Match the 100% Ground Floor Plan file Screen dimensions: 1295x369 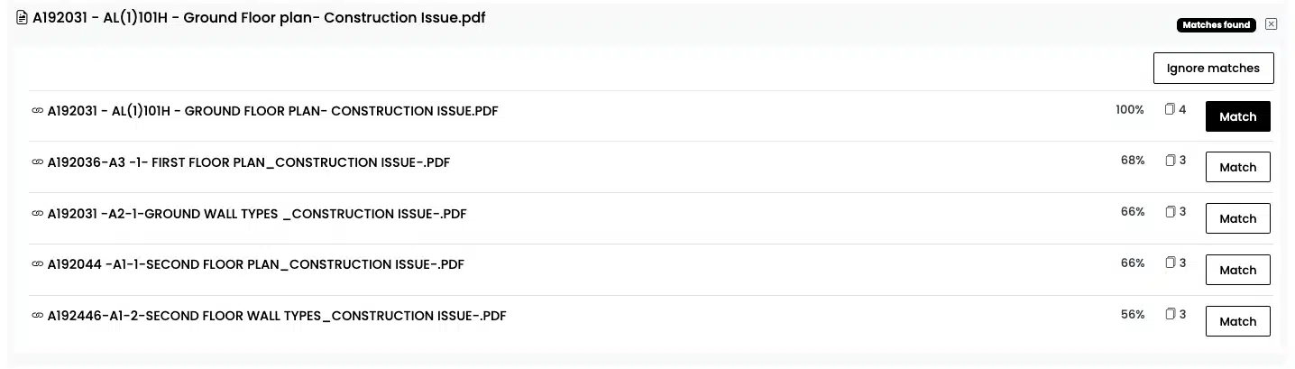[x=1237, y=116]
